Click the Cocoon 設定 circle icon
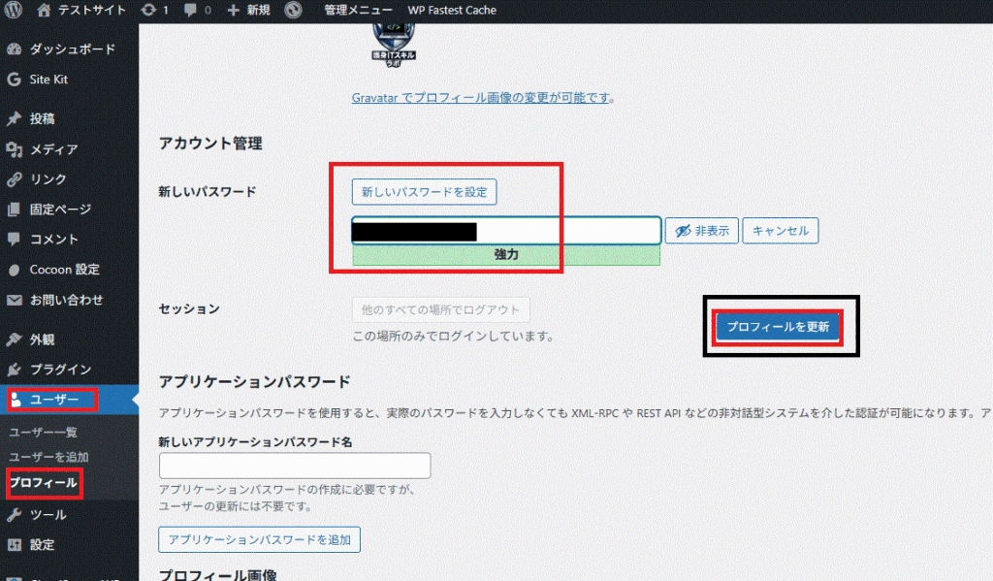 [x=14, y=270]
